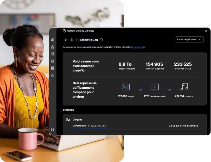Select the hard drive tool in sidebar

[x=52, y=61]
